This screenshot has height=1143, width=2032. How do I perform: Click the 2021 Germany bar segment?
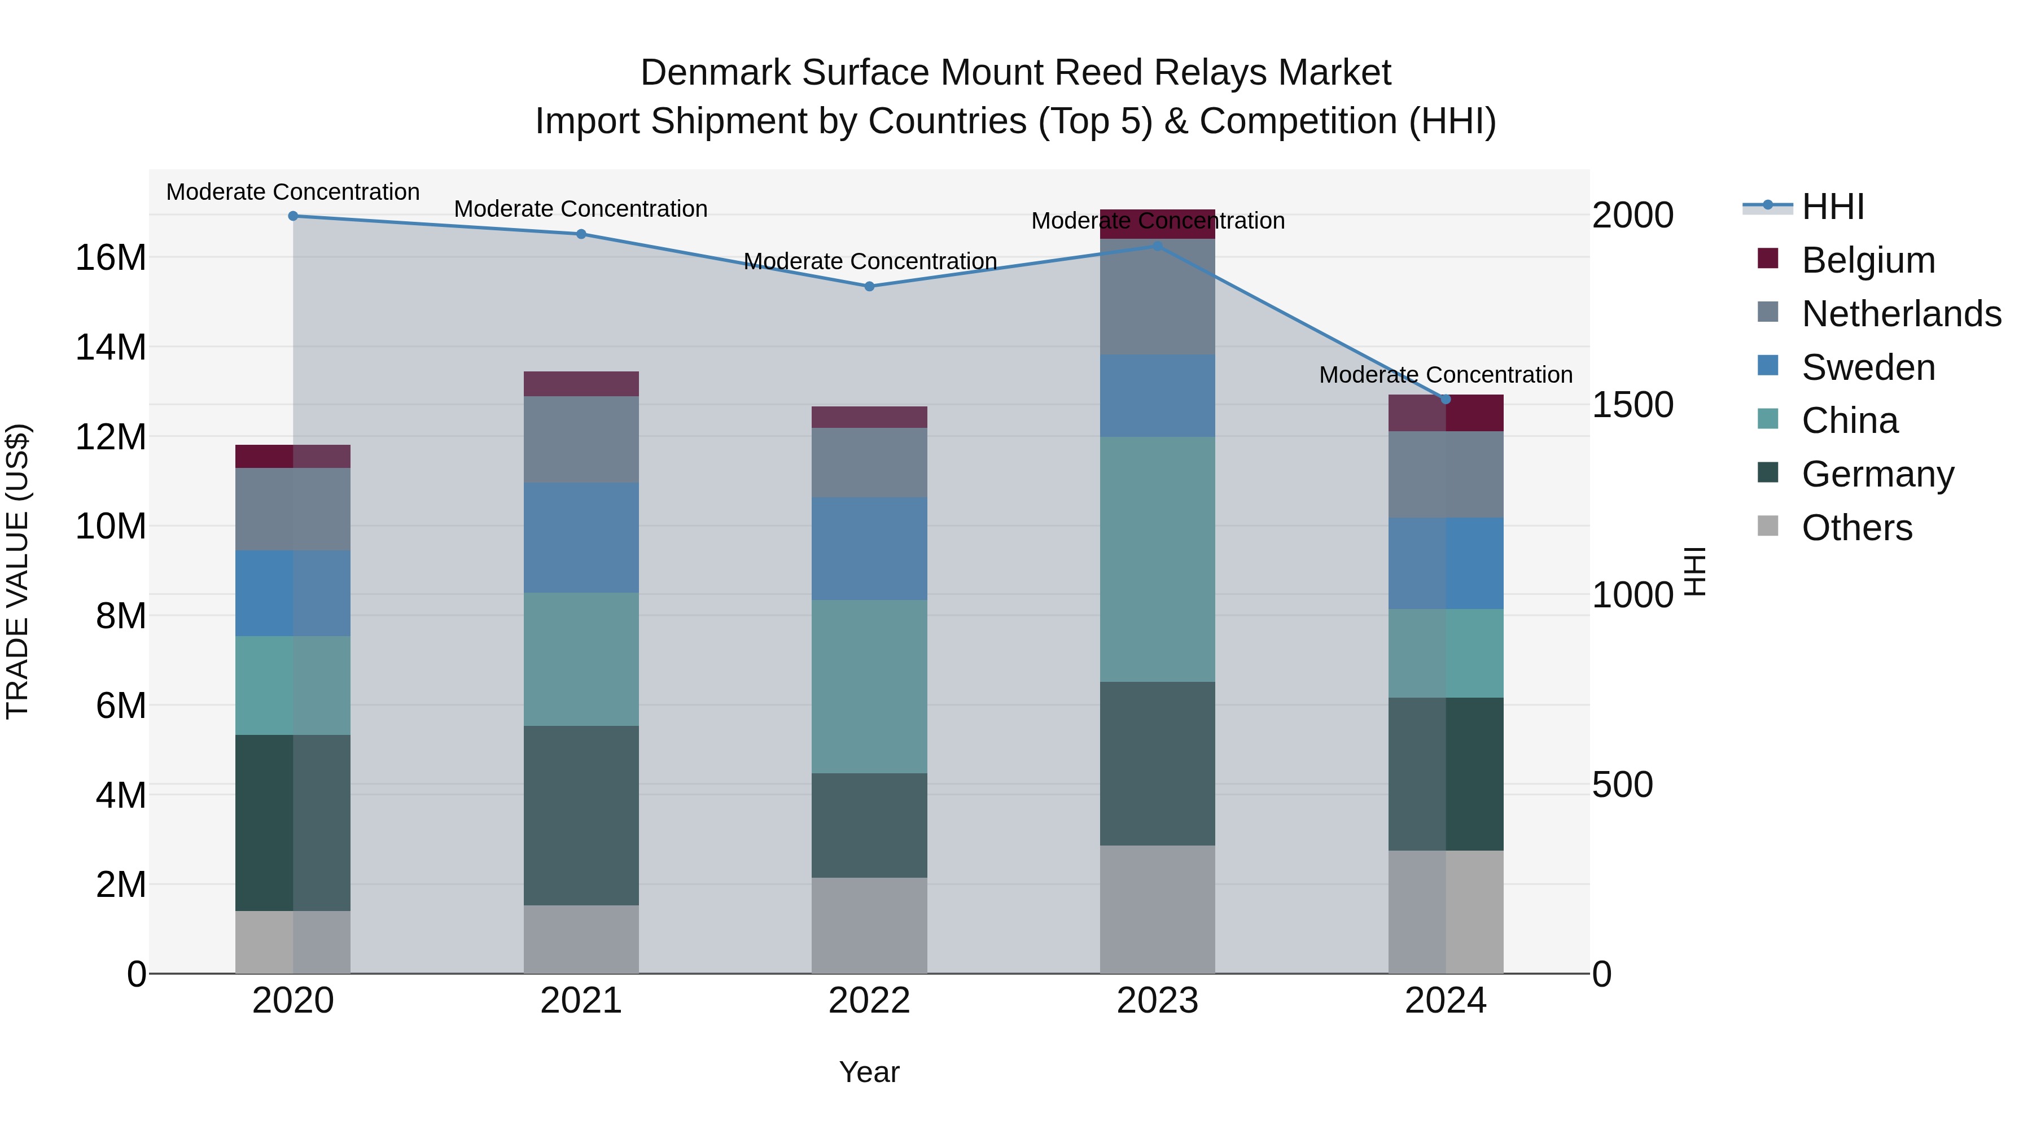tap(581, 816)
